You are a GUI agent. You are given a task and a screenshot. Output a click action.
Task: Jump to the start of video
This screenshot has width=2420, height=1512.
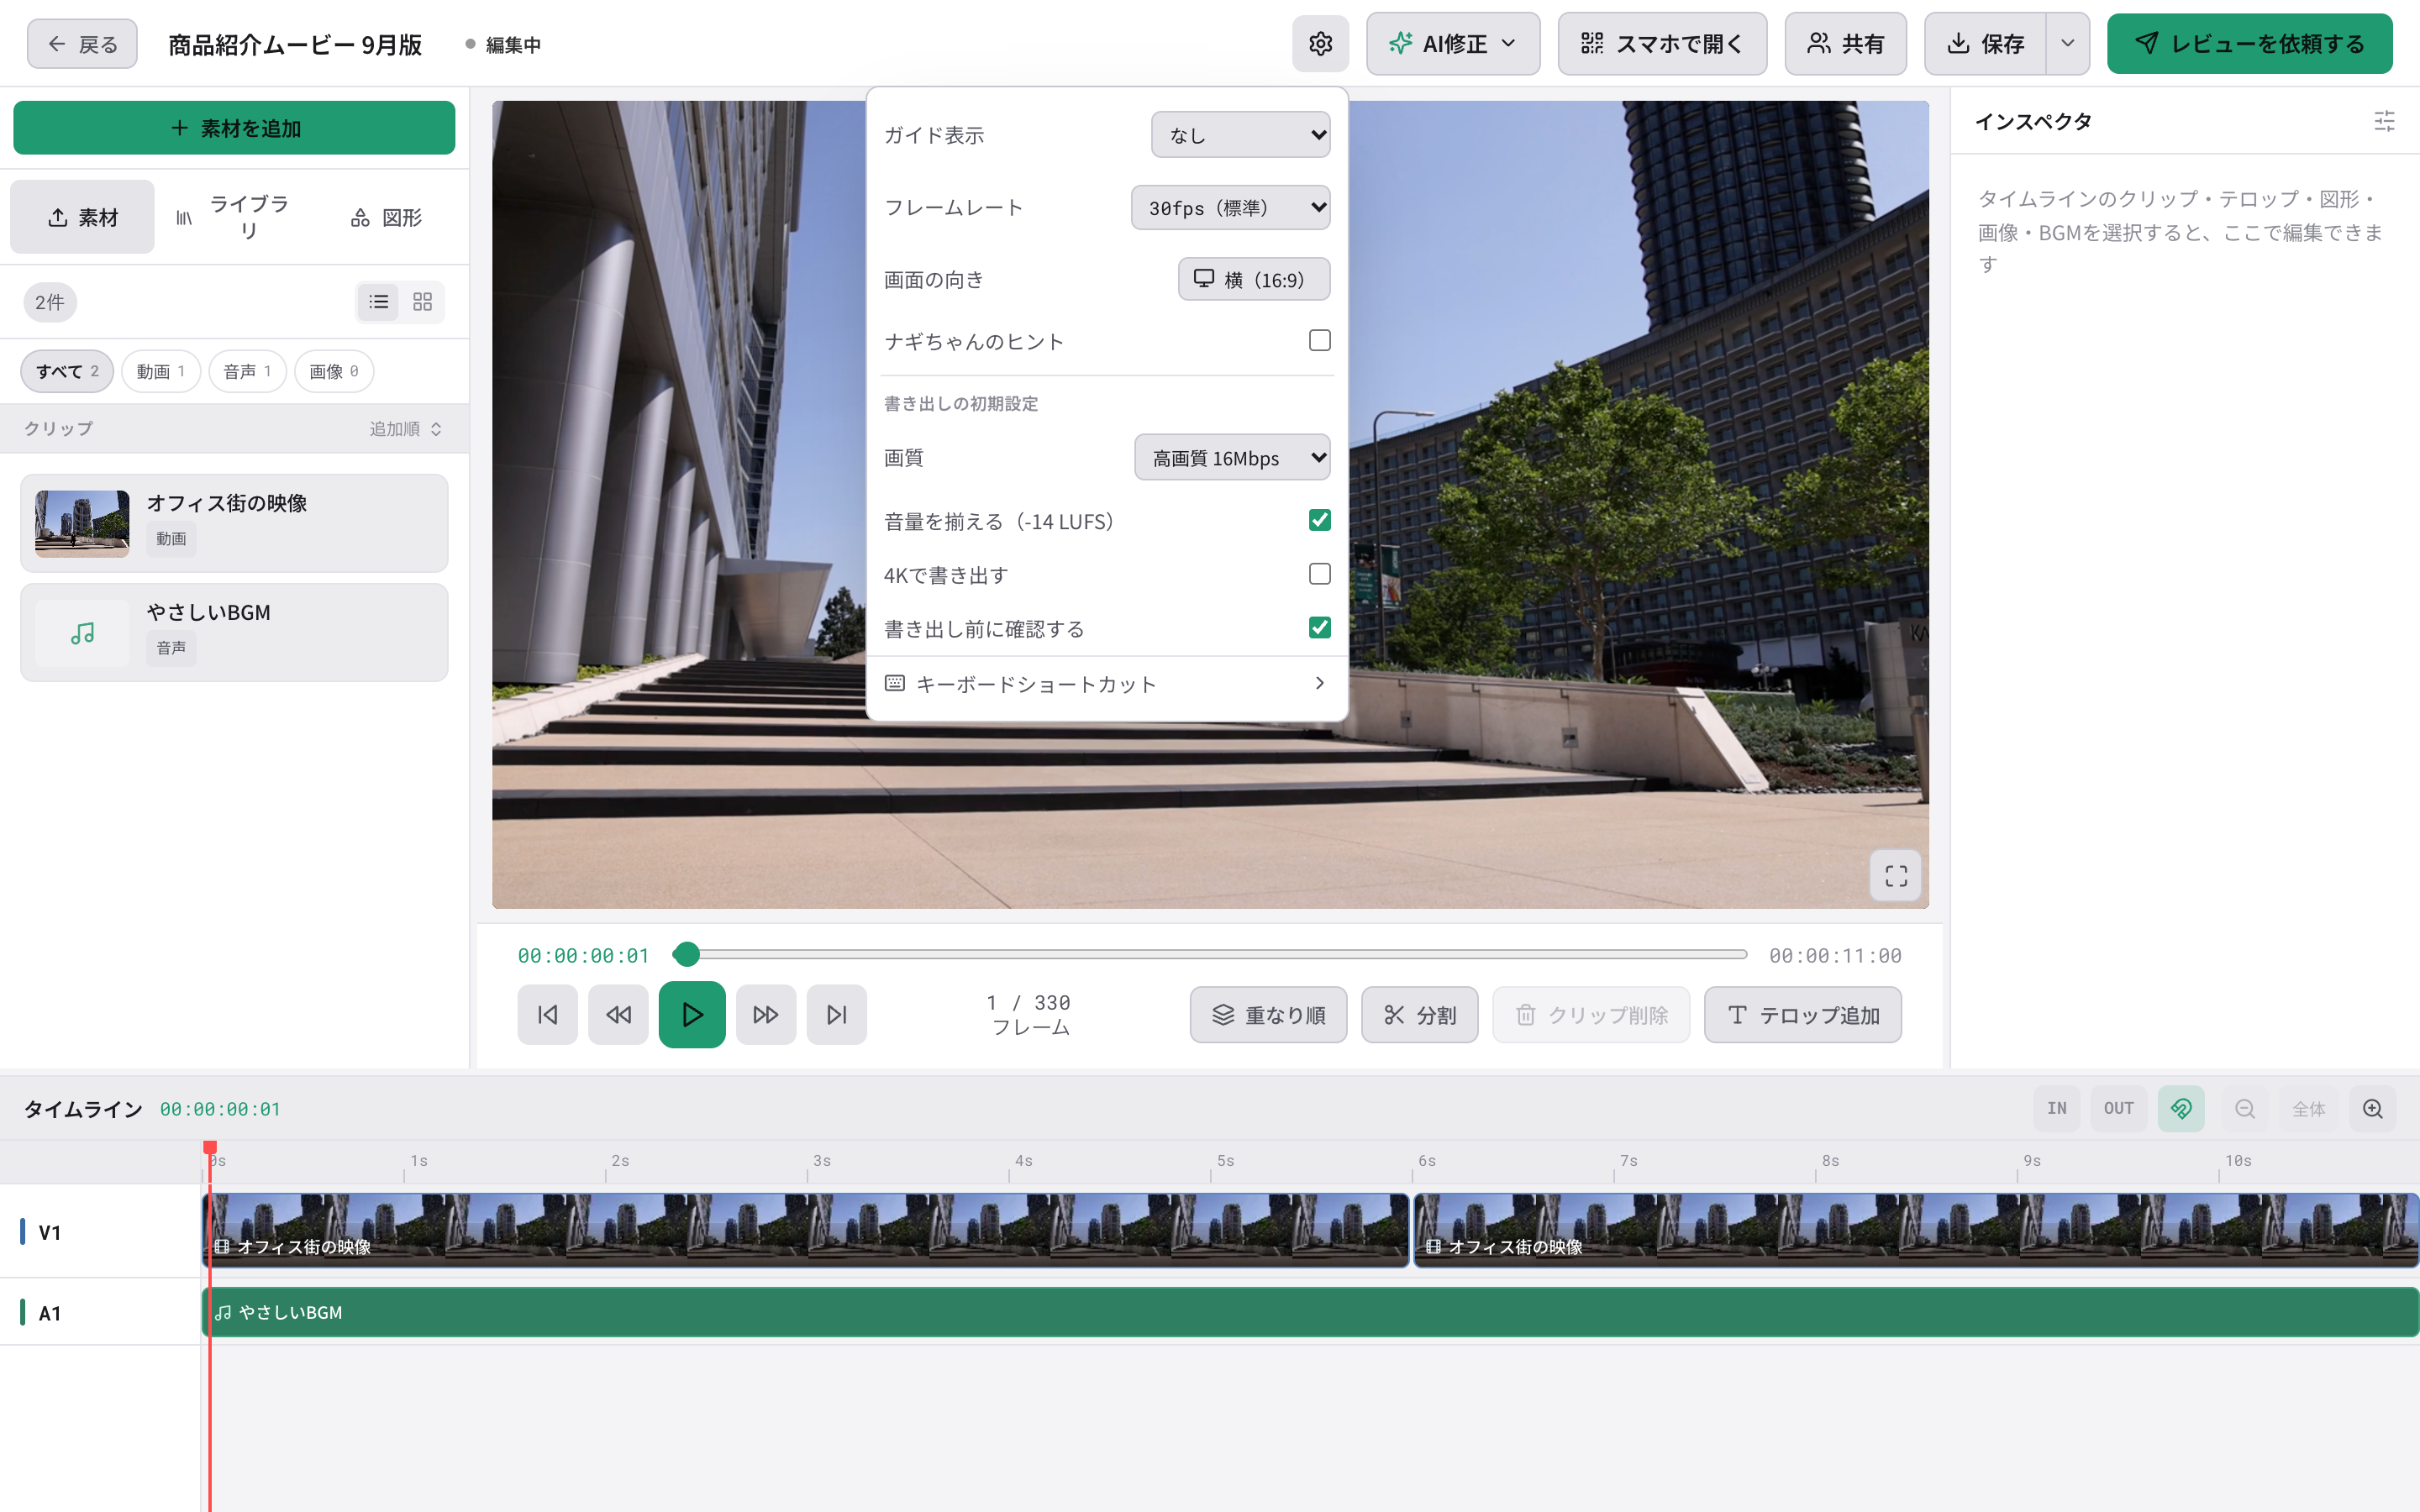point(547,1015)
